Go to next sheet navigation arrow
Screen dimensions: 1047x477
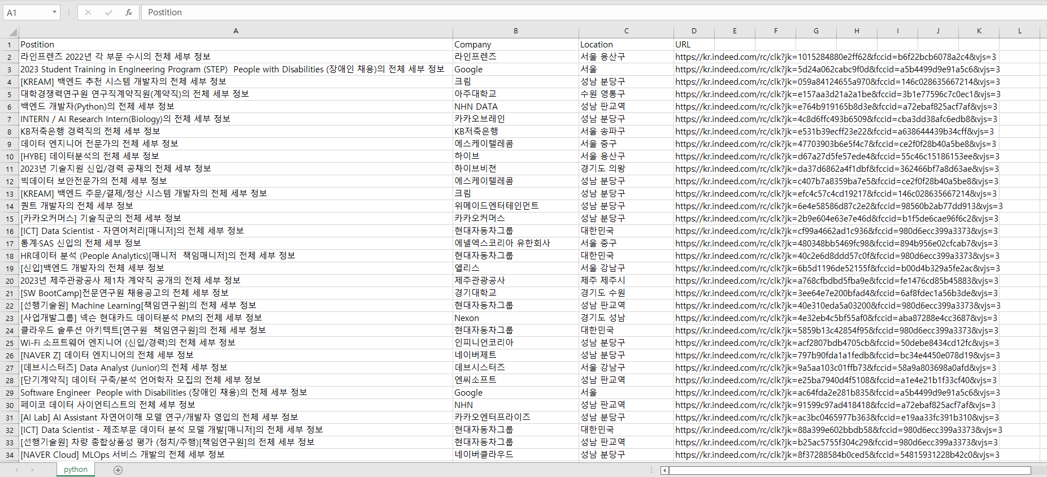tap(33, 470)
